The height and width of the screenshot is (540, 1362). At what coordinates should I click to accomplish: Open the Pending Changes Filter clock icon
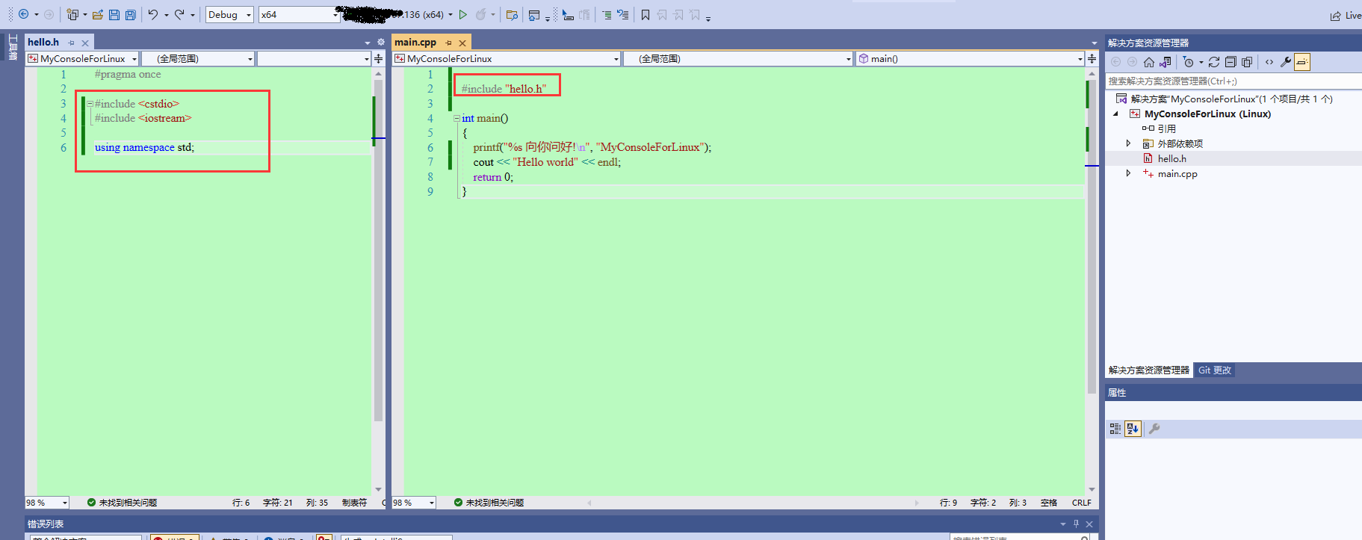click(1189, 62)
